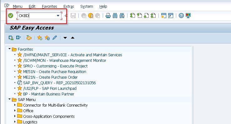Viewport: 231px width, 124px height.
Task: Click the SAP Business Workplace icon
Action: click(29, 38)
